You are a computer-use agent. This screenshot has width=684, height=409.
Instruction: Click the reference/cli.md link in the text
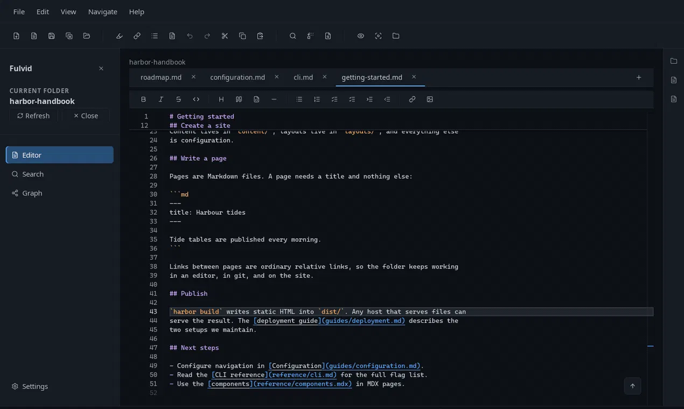(x=303, y=375)
